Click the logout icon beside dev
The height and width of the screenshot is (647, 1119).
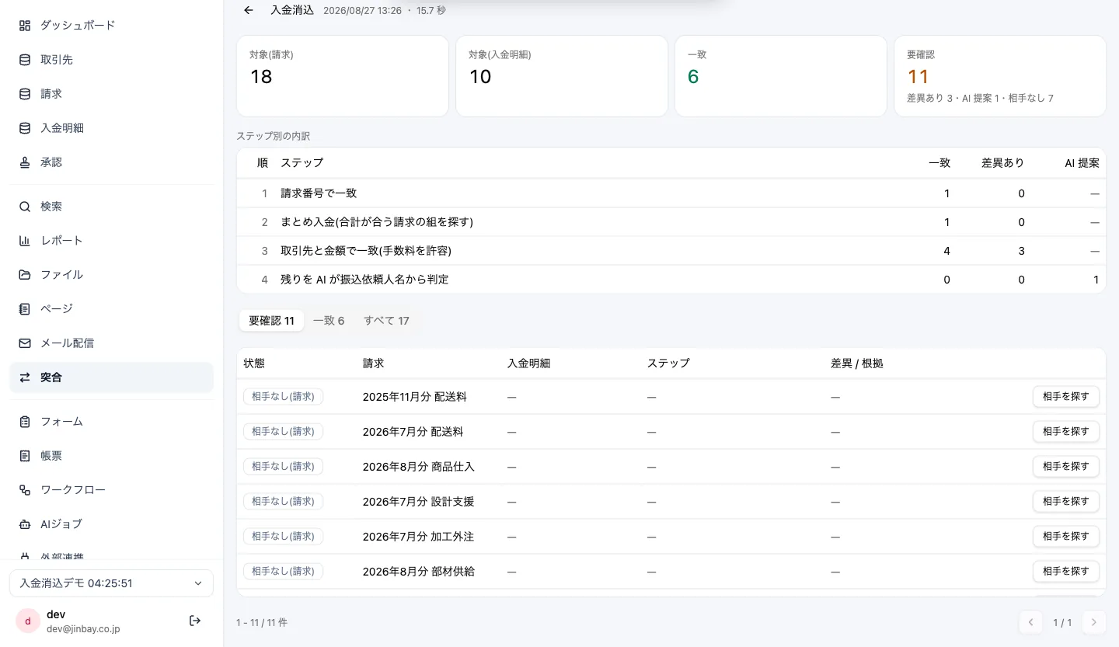click(195, 620)
